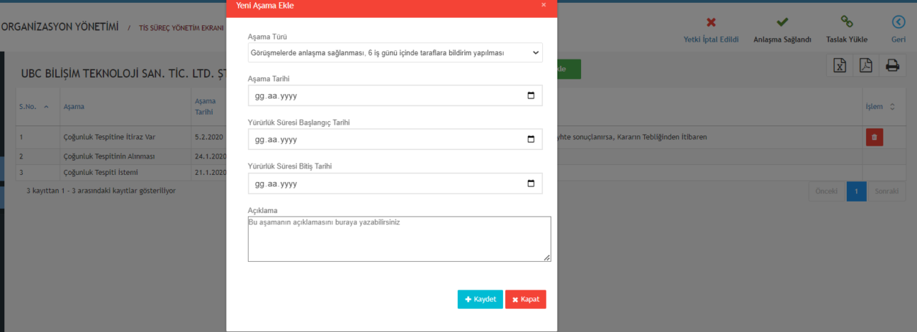Click the Açıklama description text area
The height and width of the screenshot is (332, 917).
(x=399, y=239)
